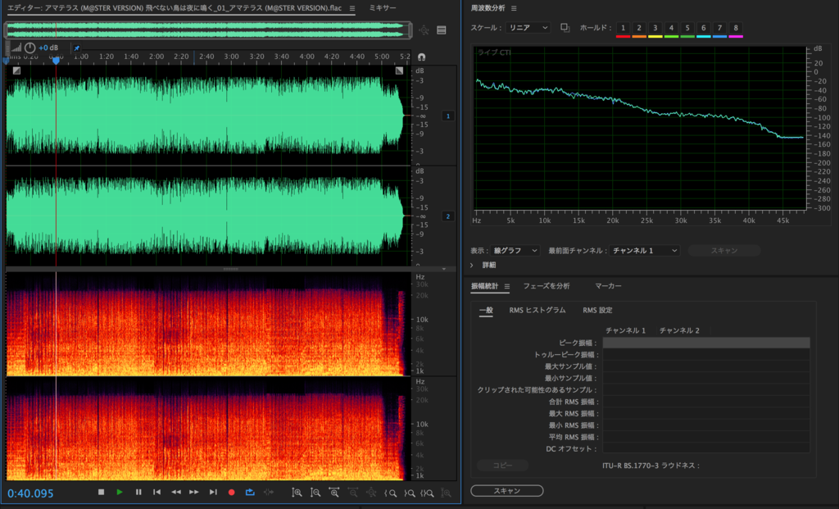
Task: Click the +0 dB volume value
Action: (48, 48)
